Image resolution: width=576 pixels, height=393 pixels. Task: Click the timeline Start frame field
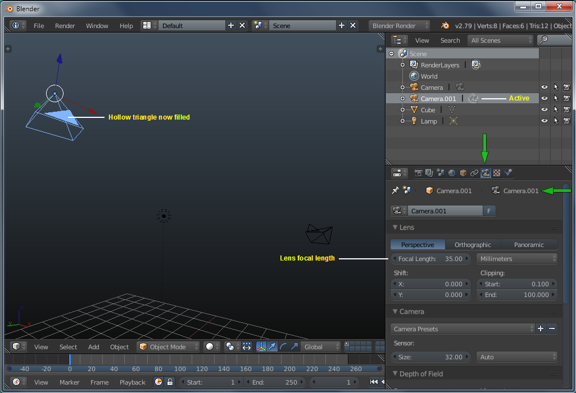click(x=211, y=382)
